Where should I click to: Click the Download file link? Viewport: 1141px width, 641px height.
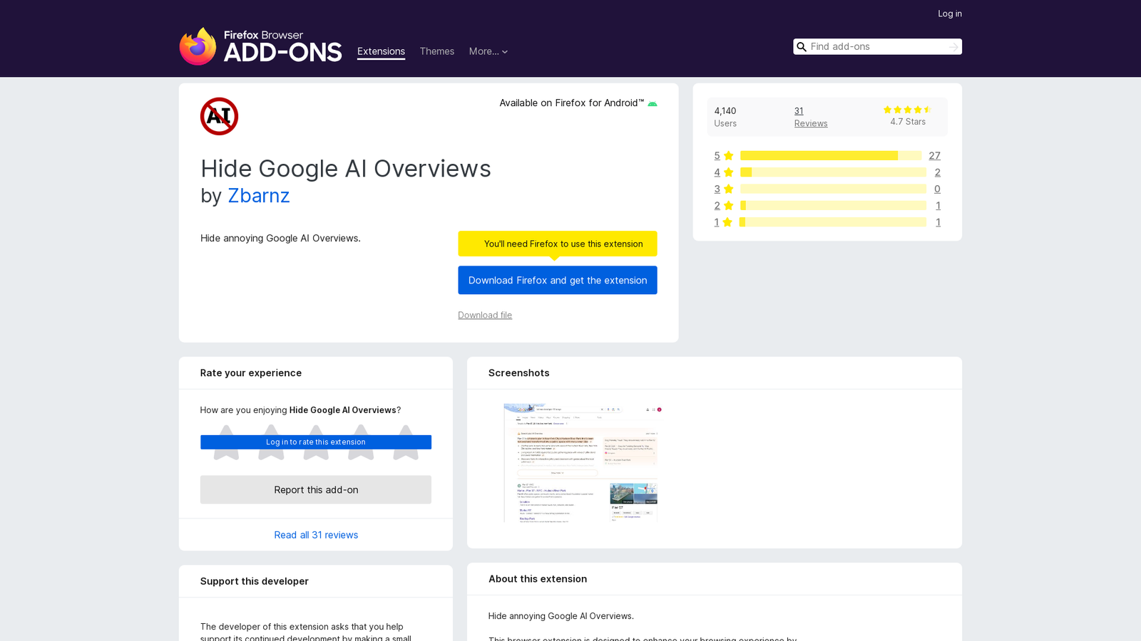click(484, 315)
